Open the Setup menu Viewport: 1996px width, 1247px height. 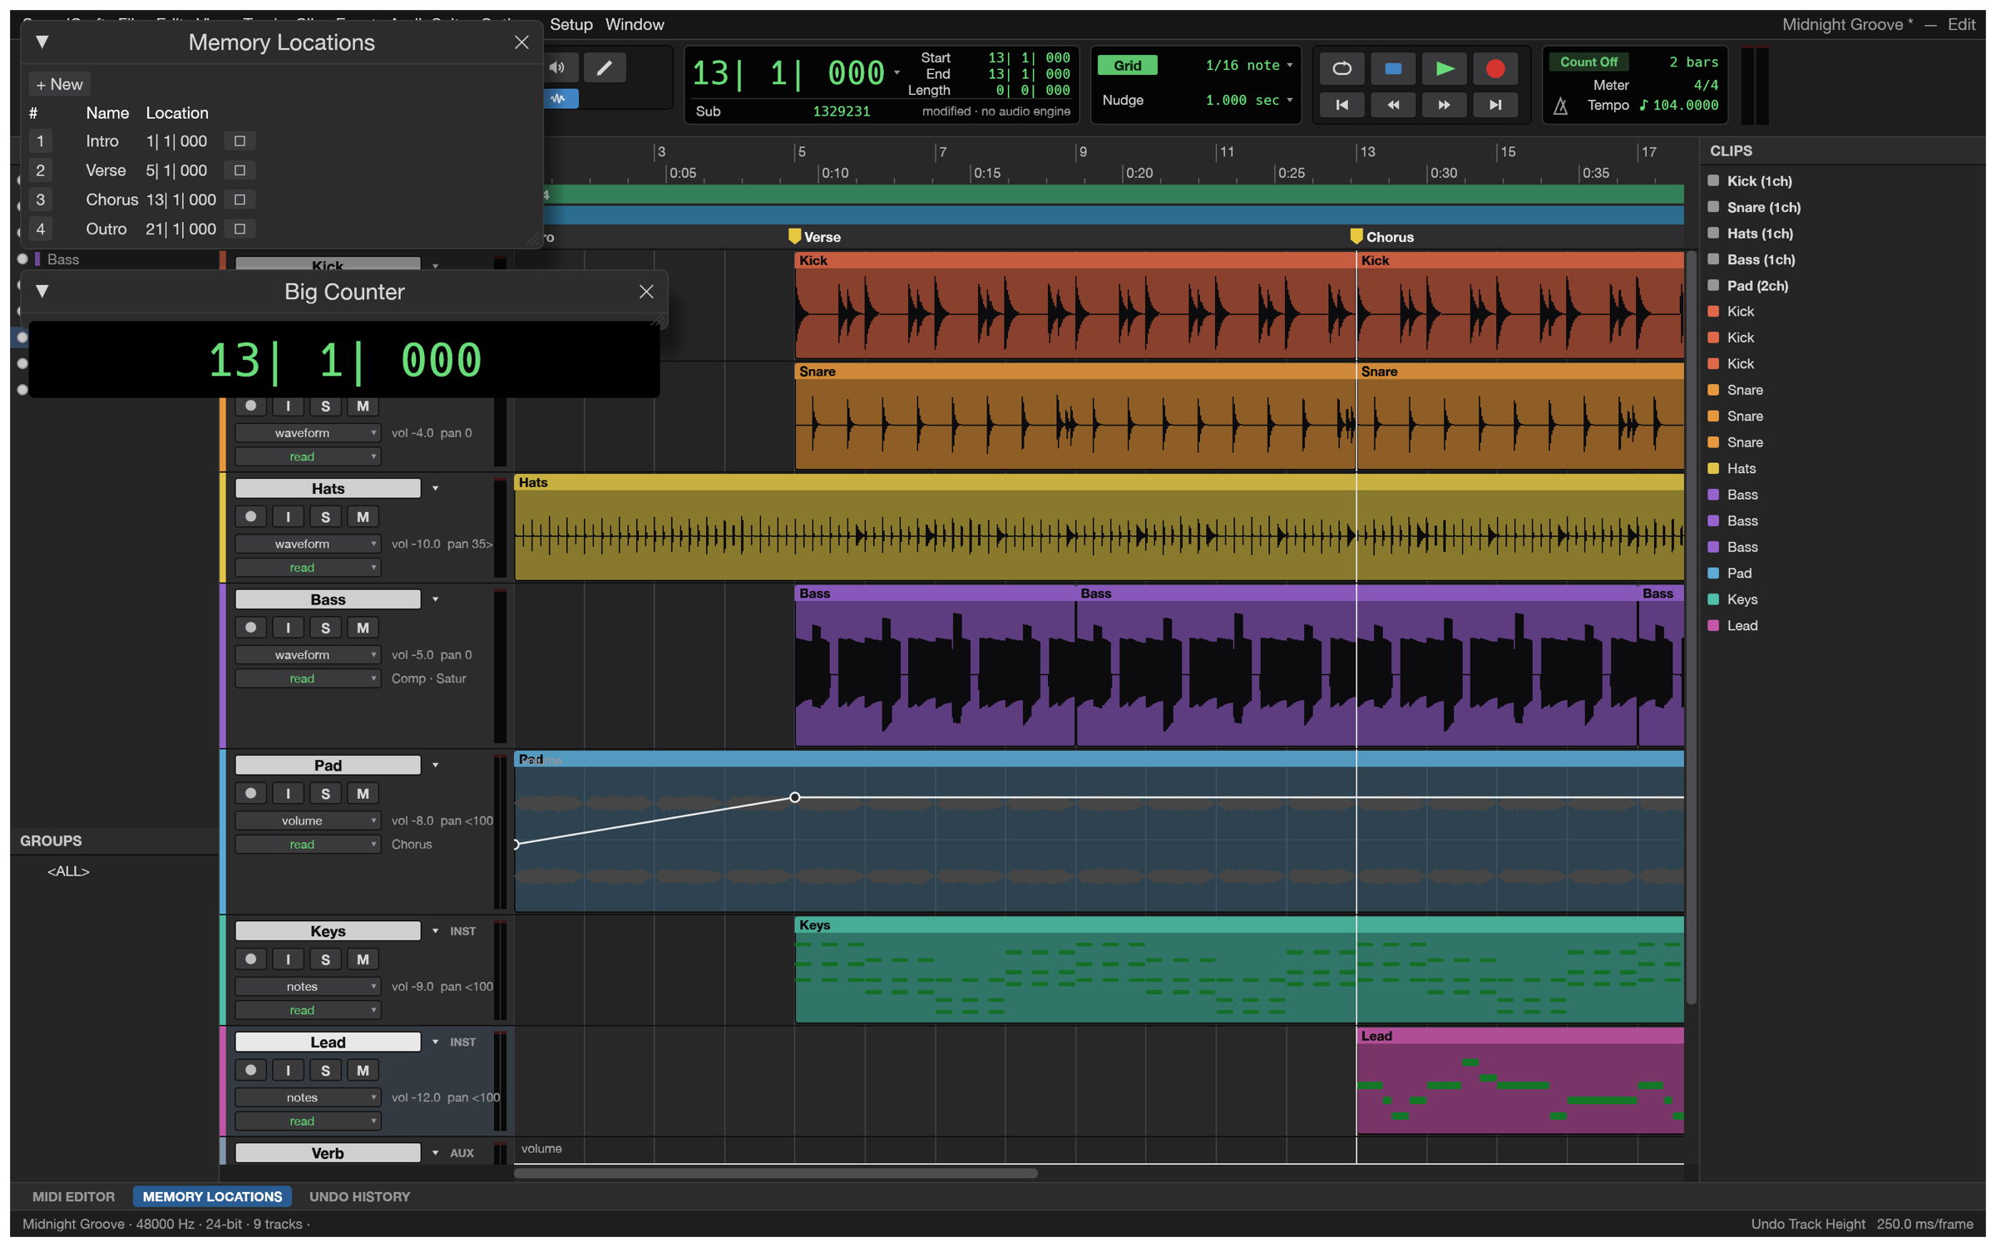click(x=571, y=24)
